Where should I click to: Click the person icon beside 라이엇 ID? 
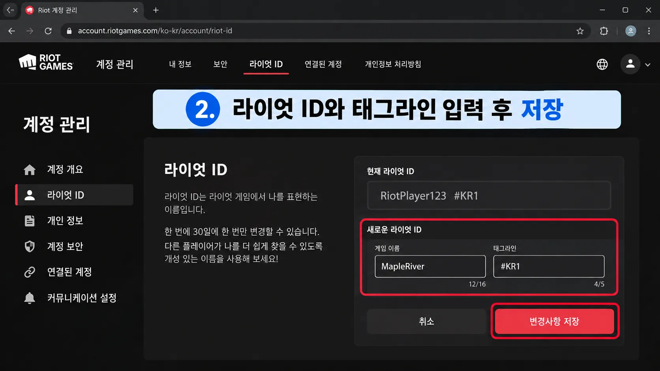click(30, 195)
